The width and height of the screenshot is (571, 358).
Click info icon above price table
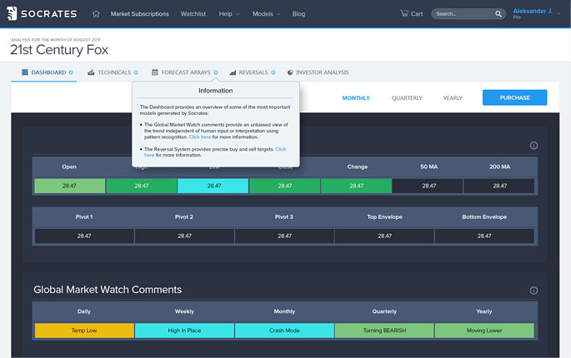533,146
